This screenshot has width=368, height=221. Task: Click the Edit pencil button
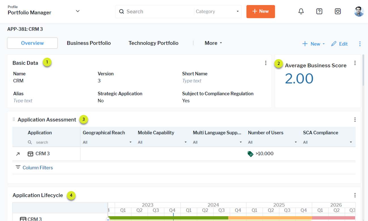[x=339, y=44]
